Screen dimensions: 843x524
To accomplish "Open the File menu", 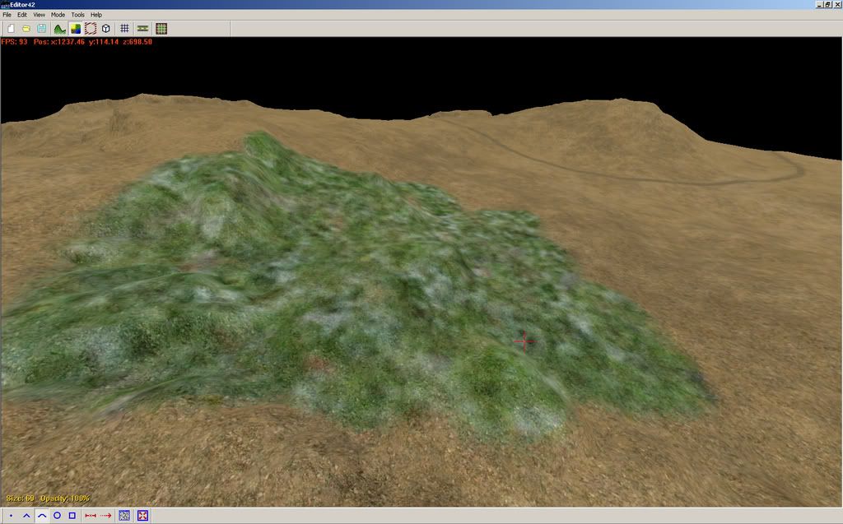I will [x=7, y=15].
